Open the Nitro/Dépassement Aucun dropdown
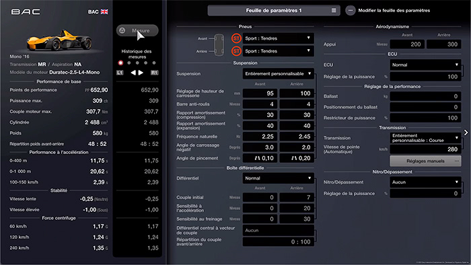471x265 pixels. (425, 182)
